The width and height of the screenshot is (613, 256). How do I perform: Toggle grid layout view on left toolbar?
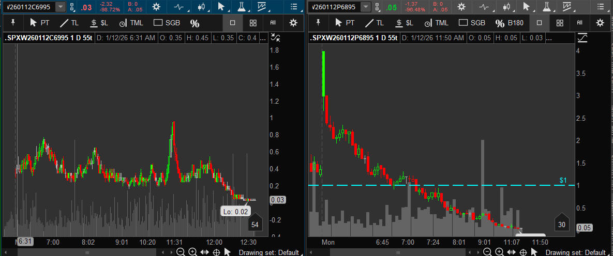pos(253,23)
